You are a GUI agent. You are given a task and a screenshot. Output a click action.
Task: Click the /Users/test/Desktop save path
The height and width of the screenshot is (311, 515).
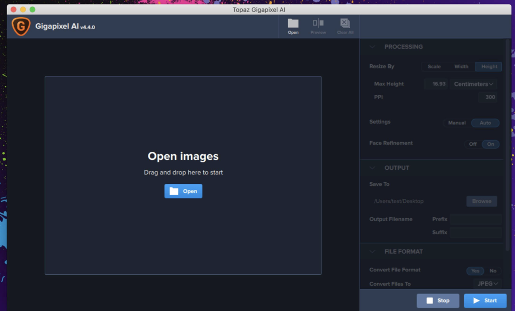(x=398, y=201)
